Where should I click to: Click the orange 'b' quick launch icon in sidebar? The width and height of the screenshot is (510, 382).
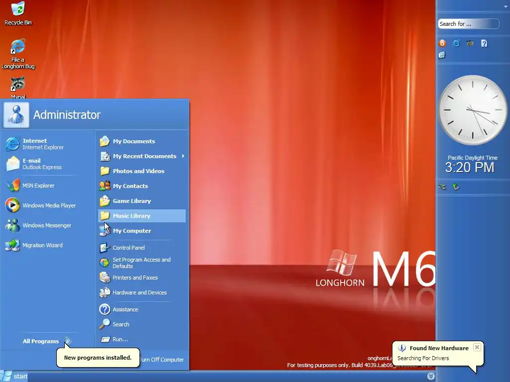click(x=442, y=43)
